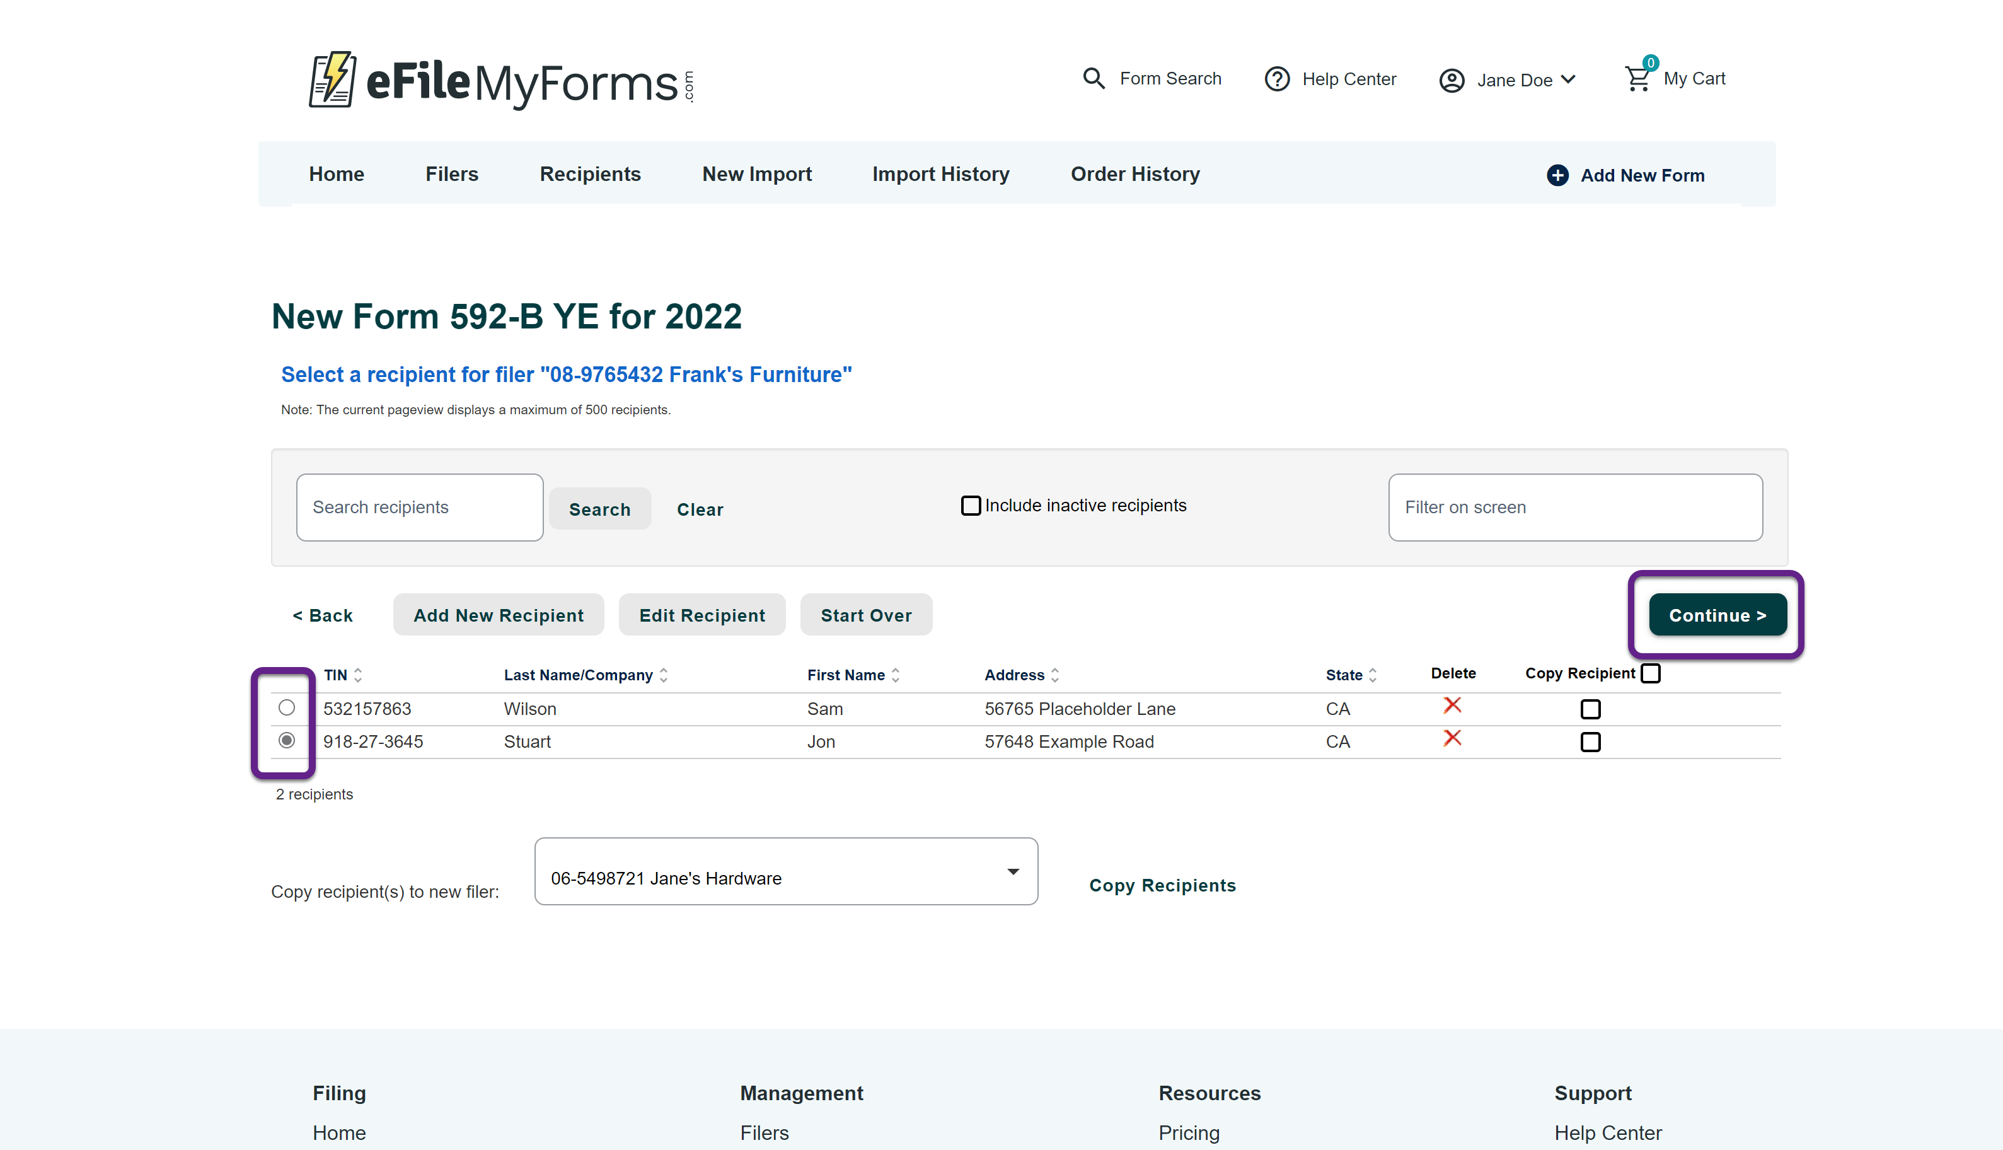The height and width of the screenshot is (1150, 2003).
Task: Click the eFileMyForms logo
Action: coord(500,80)
